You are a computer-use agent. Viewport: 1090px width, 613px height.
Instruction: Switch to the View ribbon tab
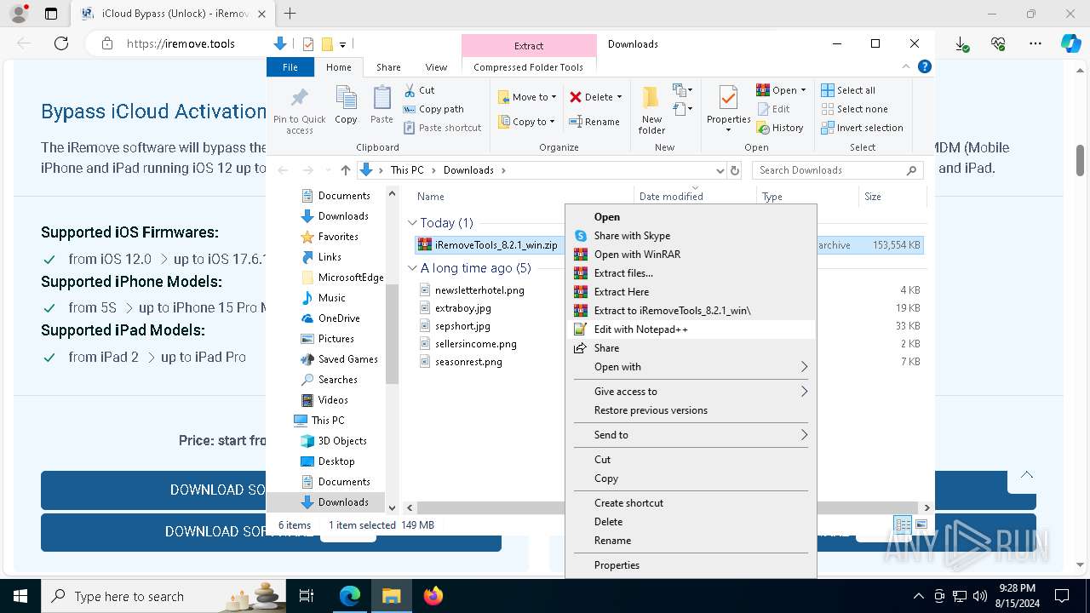(436, 67)
